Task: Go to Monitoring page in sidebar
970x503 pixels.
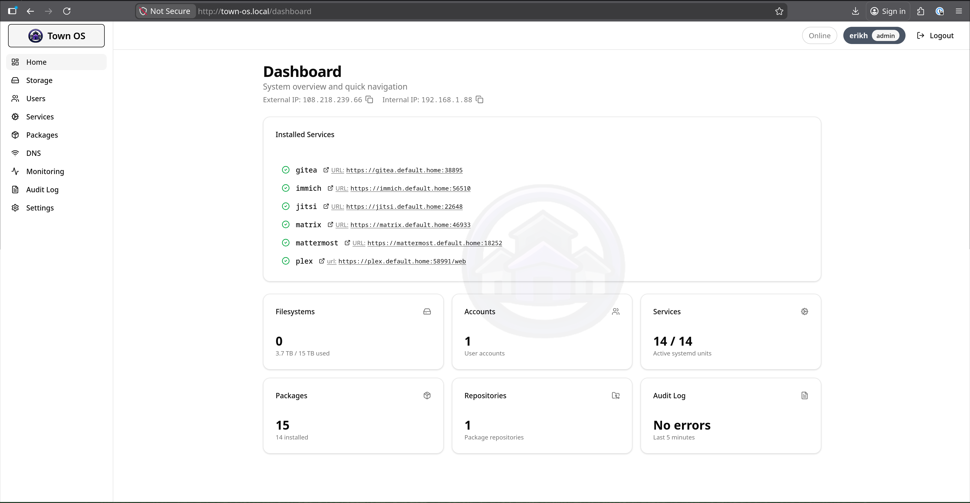Action: click(x=45, y=172)
